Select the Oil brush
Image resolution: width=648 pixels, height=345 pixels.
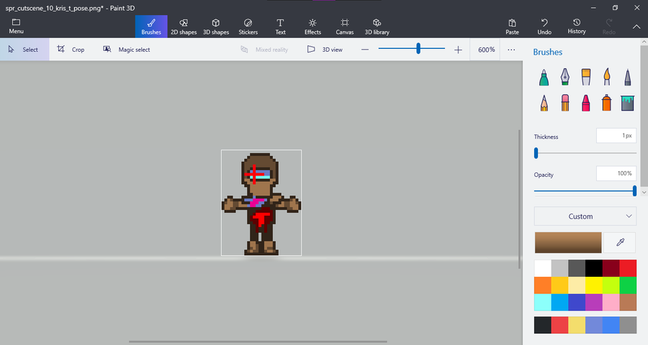coord(585,77)
